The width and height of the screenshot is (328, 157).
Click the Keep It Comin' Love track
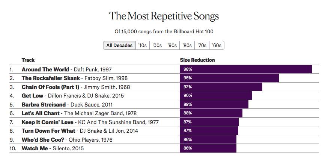tap(48, 122)
